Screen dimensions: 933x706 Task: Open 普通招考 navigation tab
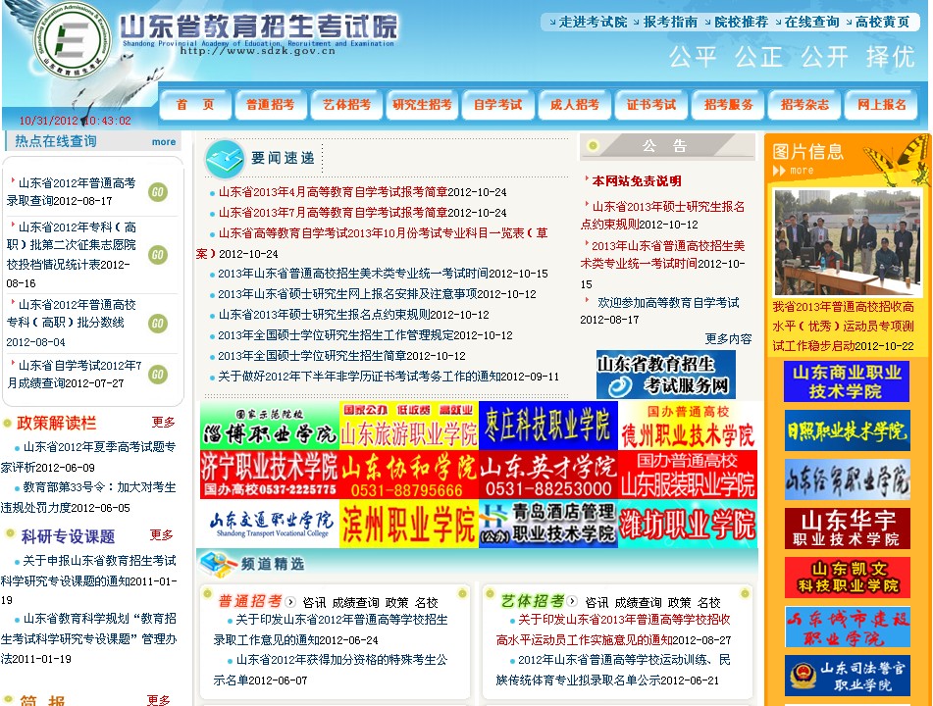270,105
